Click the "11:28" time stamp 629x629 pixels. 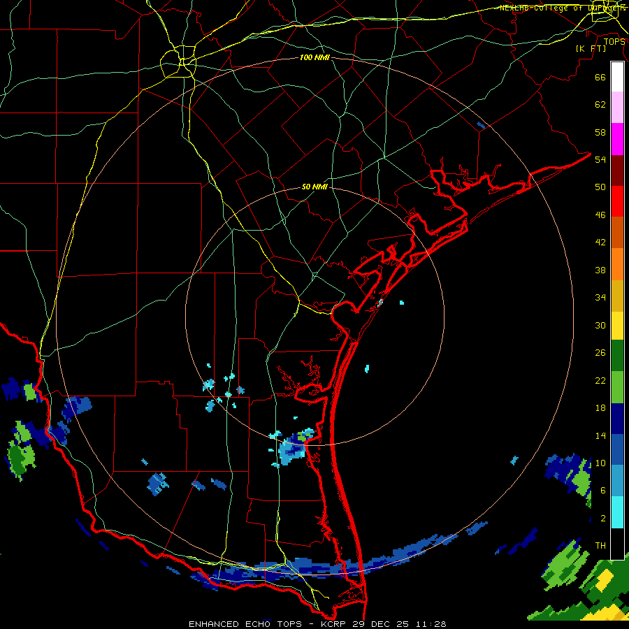430,624
